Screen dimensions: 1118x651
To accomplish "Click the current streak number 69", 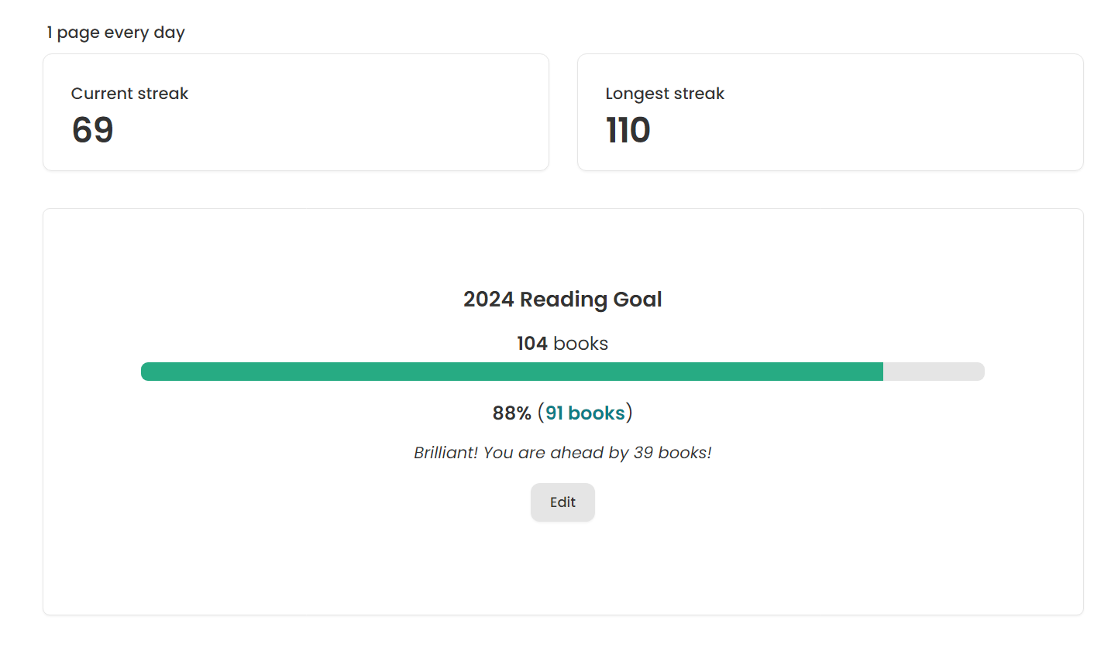I will [93, 130].
